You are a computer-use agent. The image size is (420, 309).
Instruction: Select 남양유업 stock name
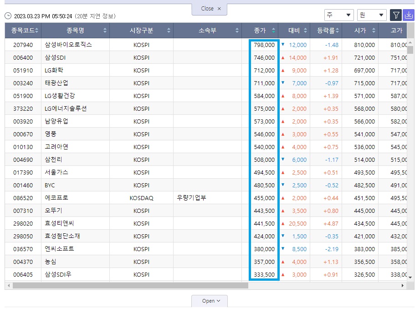click(x=56, y=121)
